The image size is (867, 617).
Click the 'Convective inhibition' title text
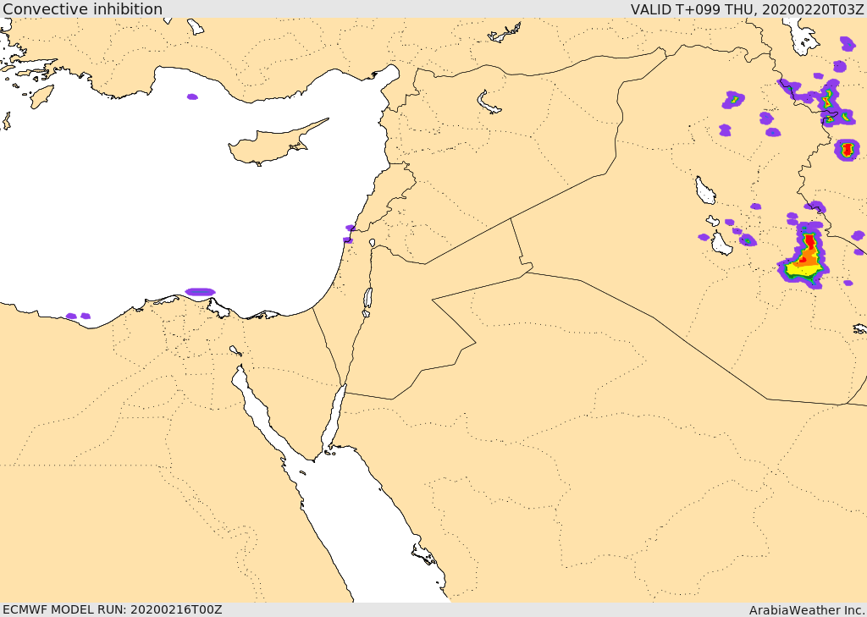click(x=82, y=9)
